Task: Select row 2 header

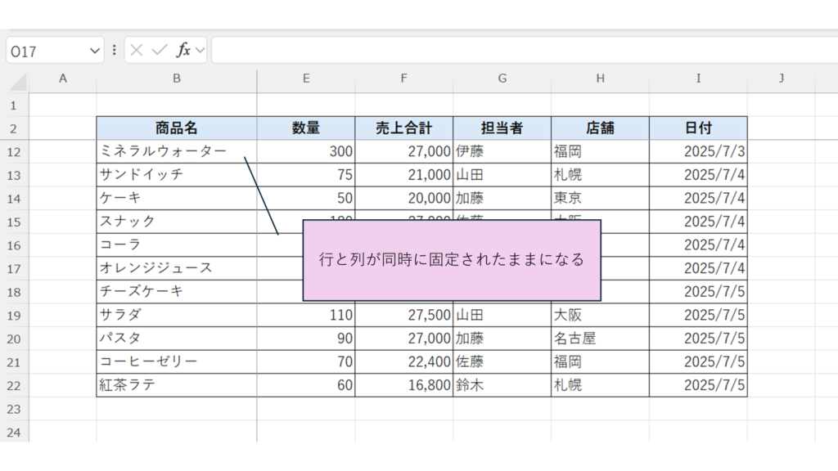Action: click(x=14, y=128)
